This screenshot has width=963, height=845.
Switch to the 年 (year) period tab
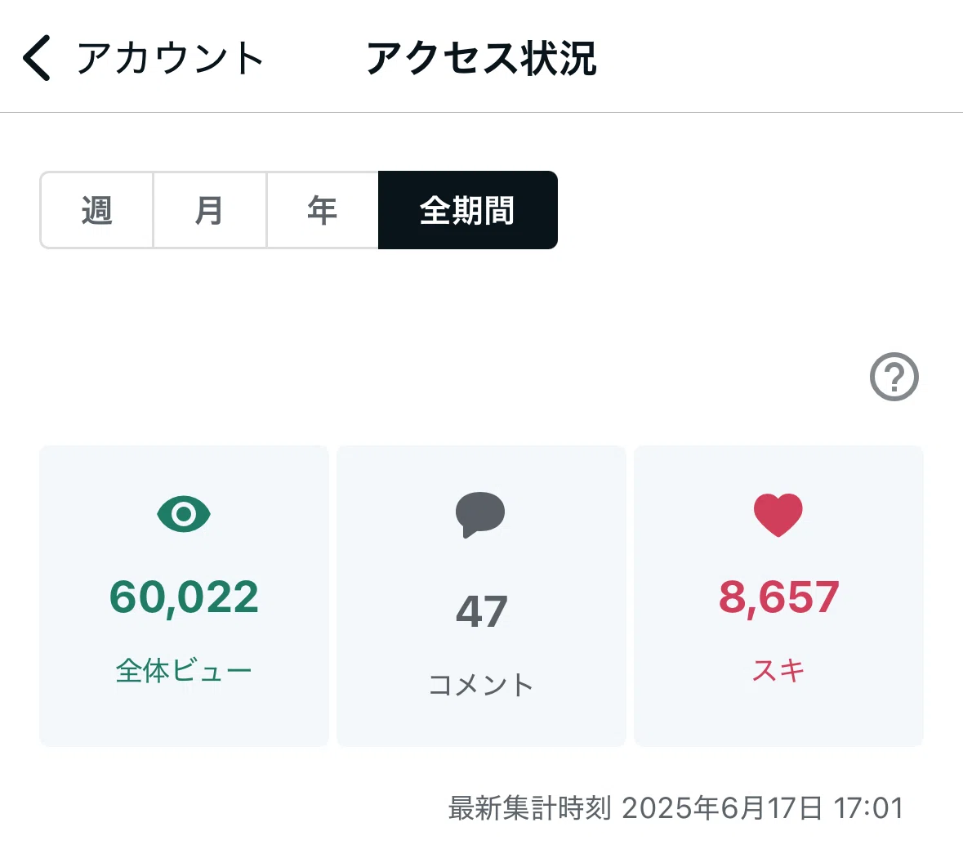(x=323, y=210)
